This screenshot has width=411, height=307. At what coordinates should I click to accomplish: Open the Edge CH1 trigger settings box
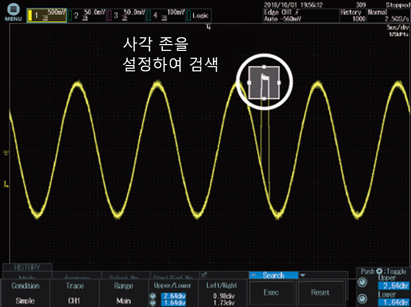301,16
